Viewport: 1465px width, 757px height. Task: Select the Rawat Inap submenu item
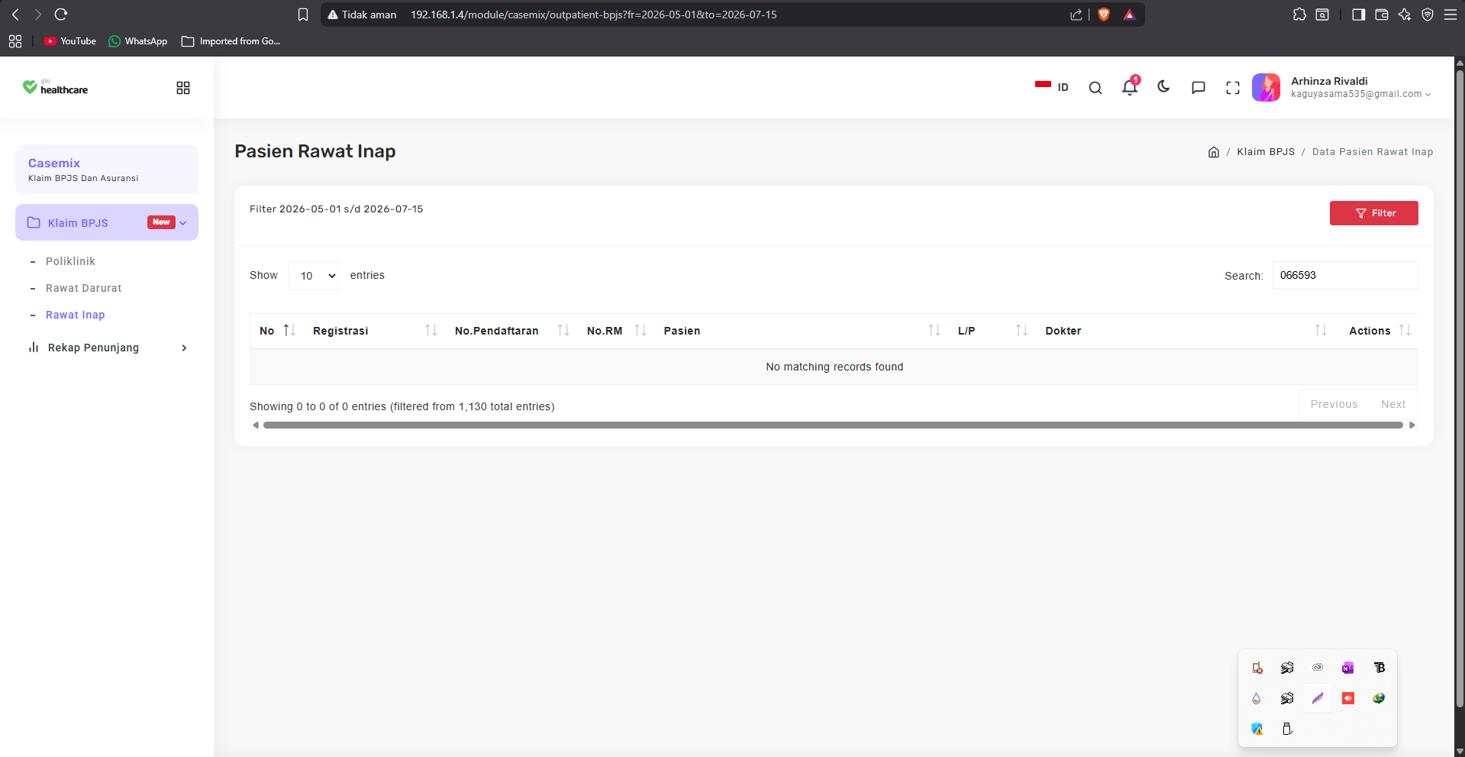pyautogui.click(x=75, y=315)
